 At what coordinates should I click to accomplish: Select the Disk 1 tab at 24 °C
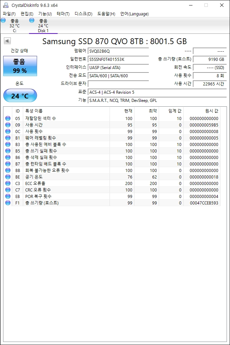coord(43,26)
